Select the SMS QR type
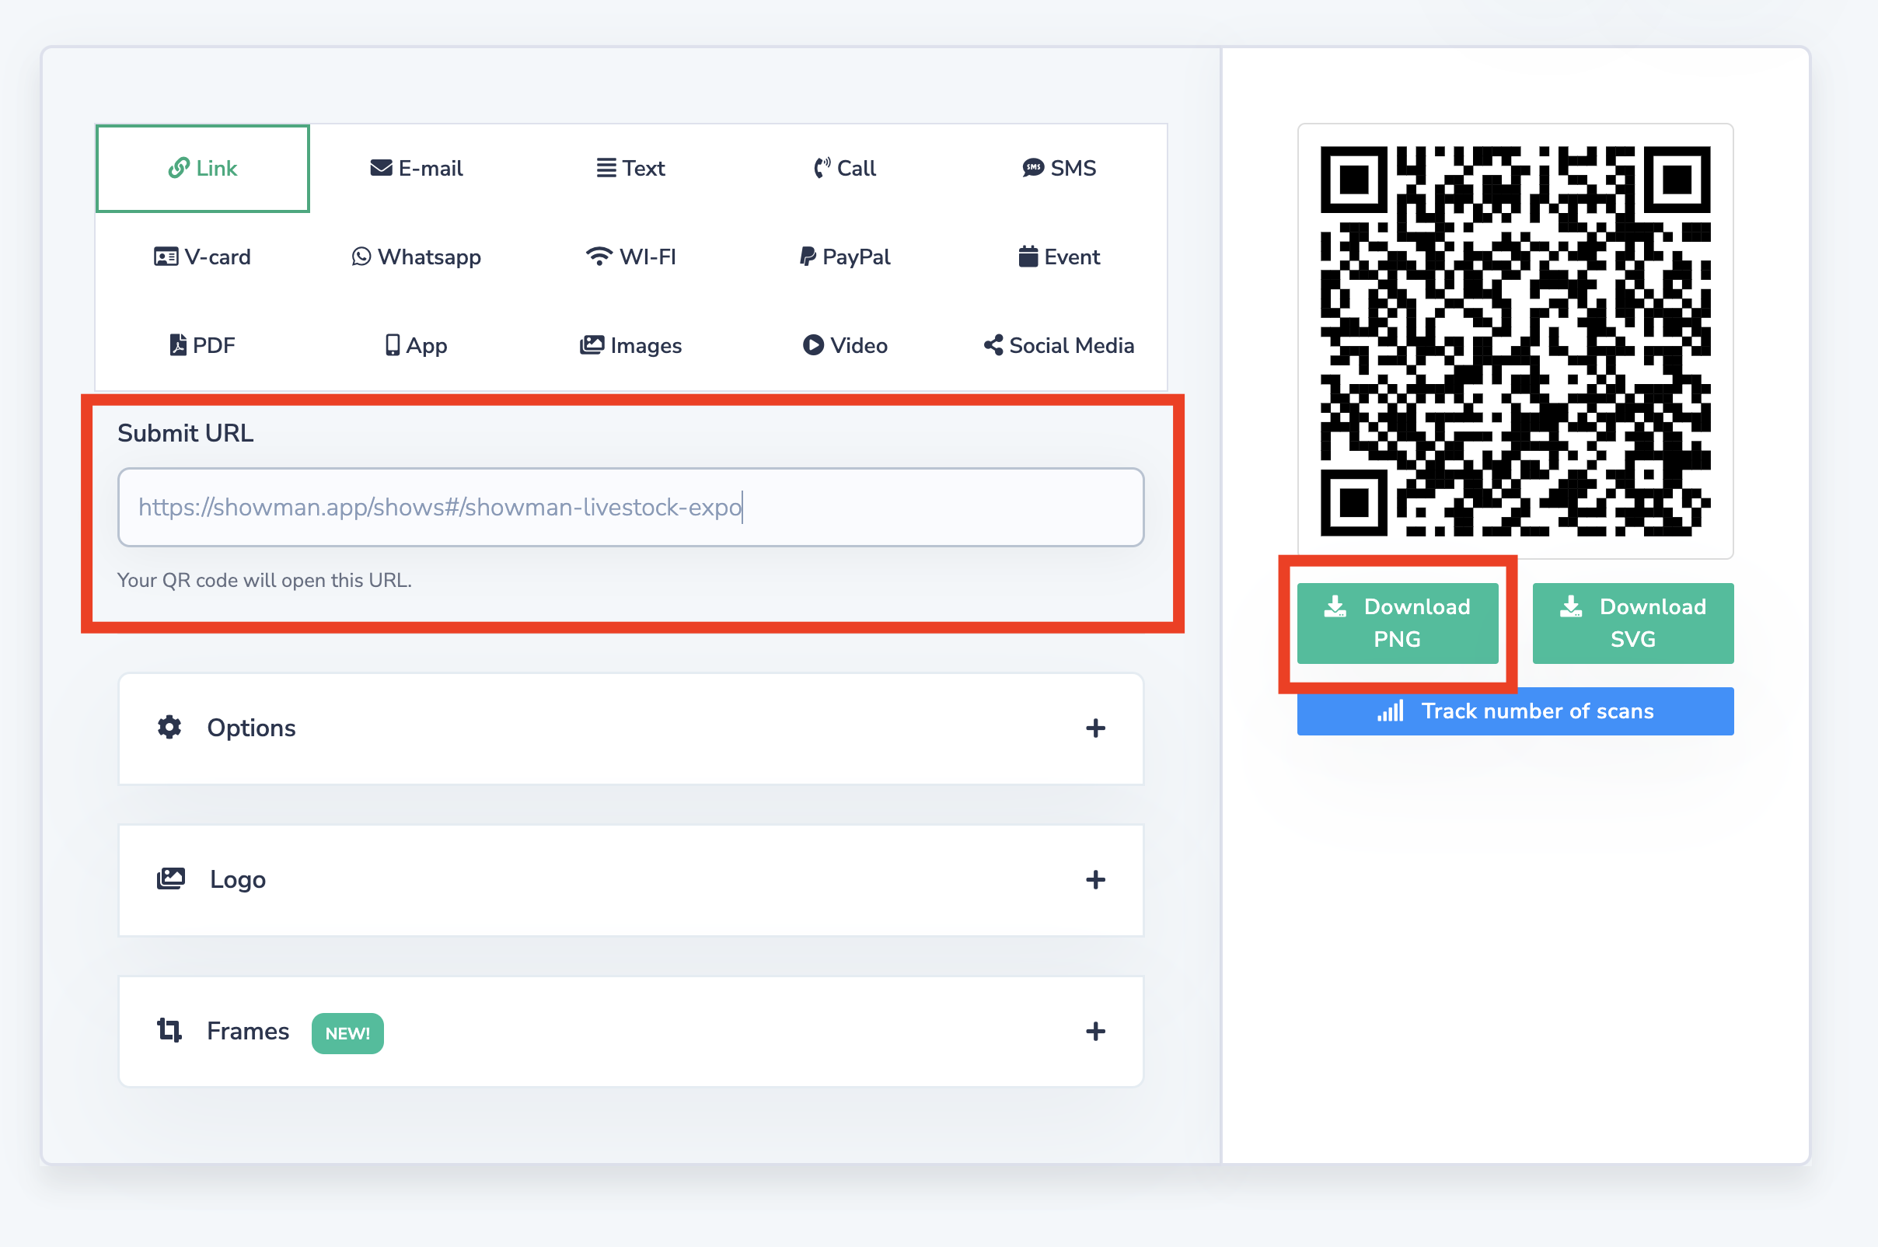Image resolution: width=1878 pixels, height=1247 pixels. click(1058, 169)
